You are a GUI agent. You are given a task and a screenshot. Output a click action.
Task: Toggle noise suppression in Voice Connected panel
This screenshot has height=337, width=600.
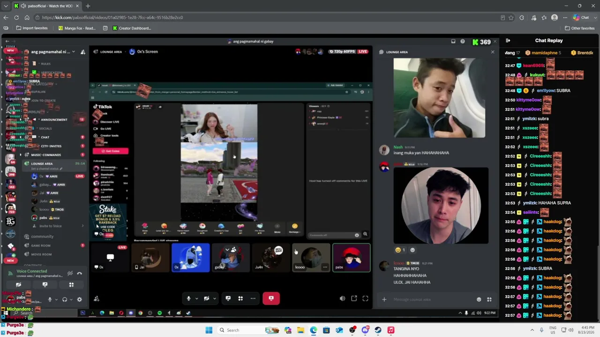[70, 273]
